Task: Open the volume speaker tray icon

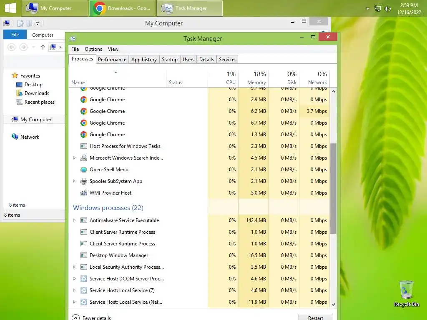Action: [387, 9]
